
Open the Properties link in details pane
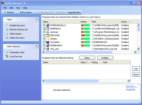pos(130,89)
